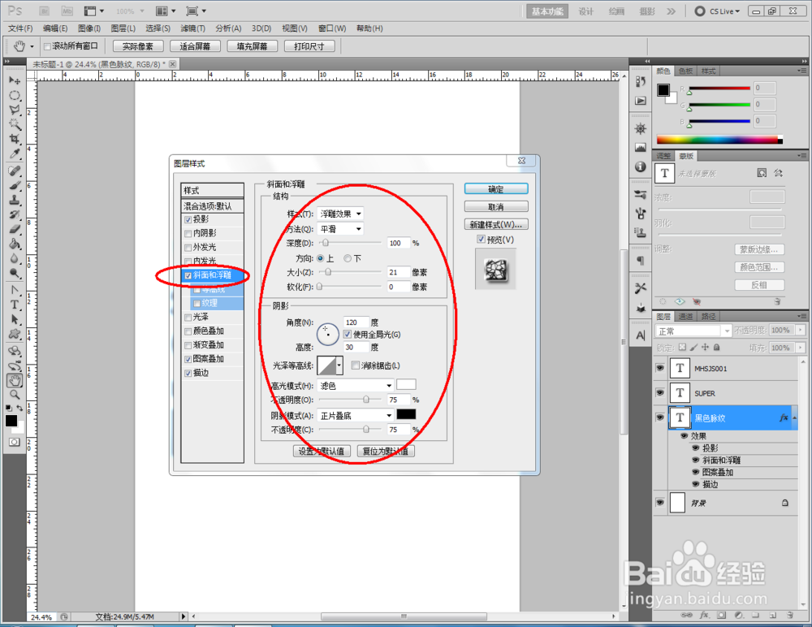Viewport: 812px width, 627px height.
Task: Select the Path Selection tool
Action: tap(15, 319)
